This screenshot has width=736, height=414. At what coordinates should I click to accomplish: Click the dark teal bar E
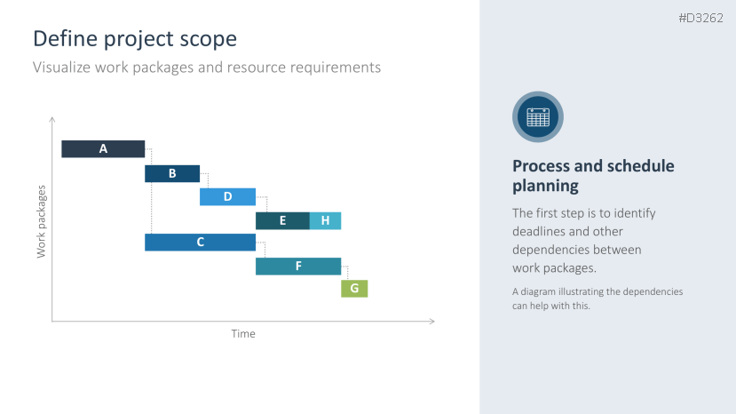coord(282,220)
